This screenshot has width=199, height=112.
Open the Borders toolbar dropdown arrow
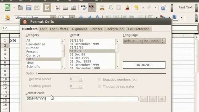click(157, 17)
